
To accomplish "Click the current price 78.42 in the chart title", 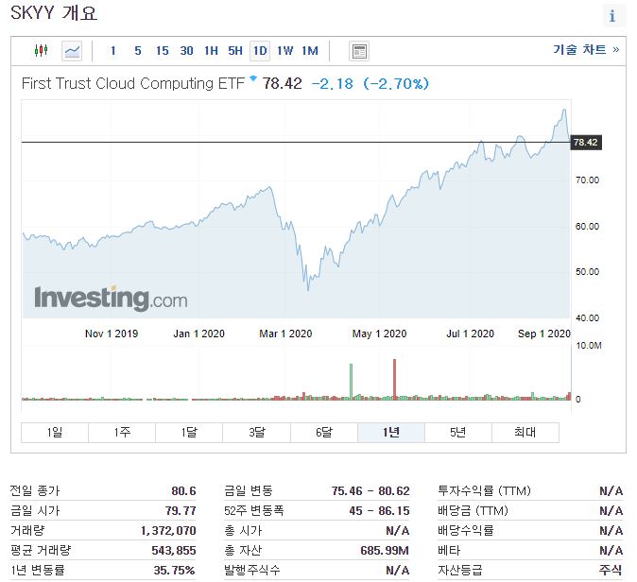I will [x=282, y=84].
